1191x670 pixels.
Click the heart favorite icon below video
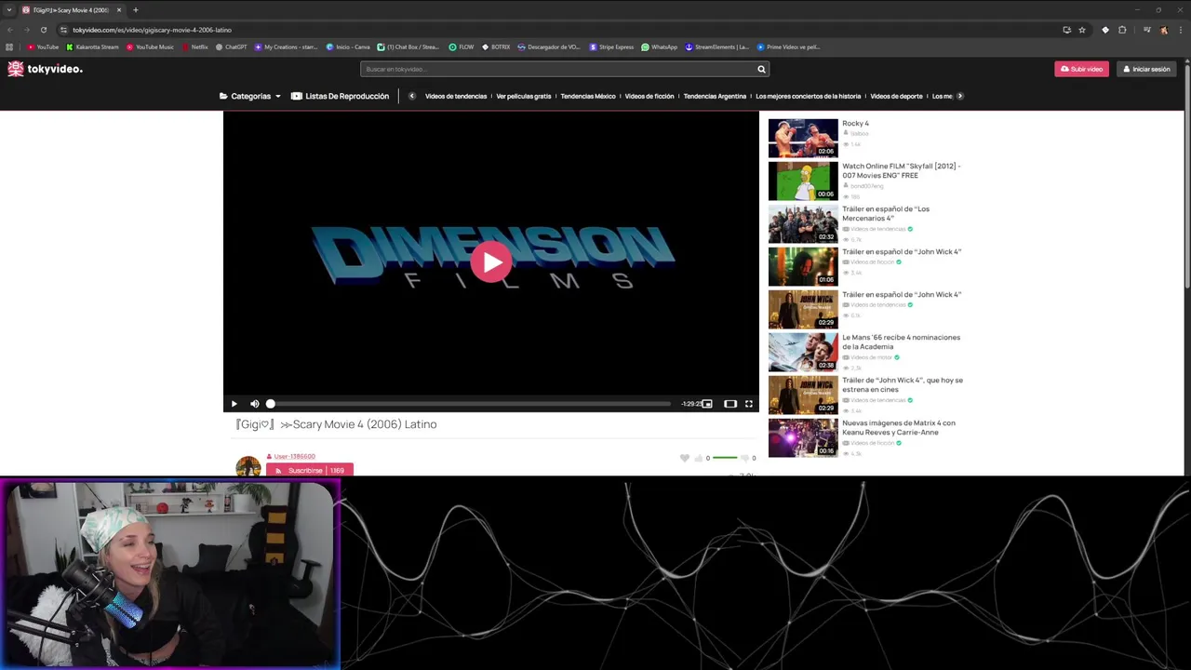(x=685, y=458)
